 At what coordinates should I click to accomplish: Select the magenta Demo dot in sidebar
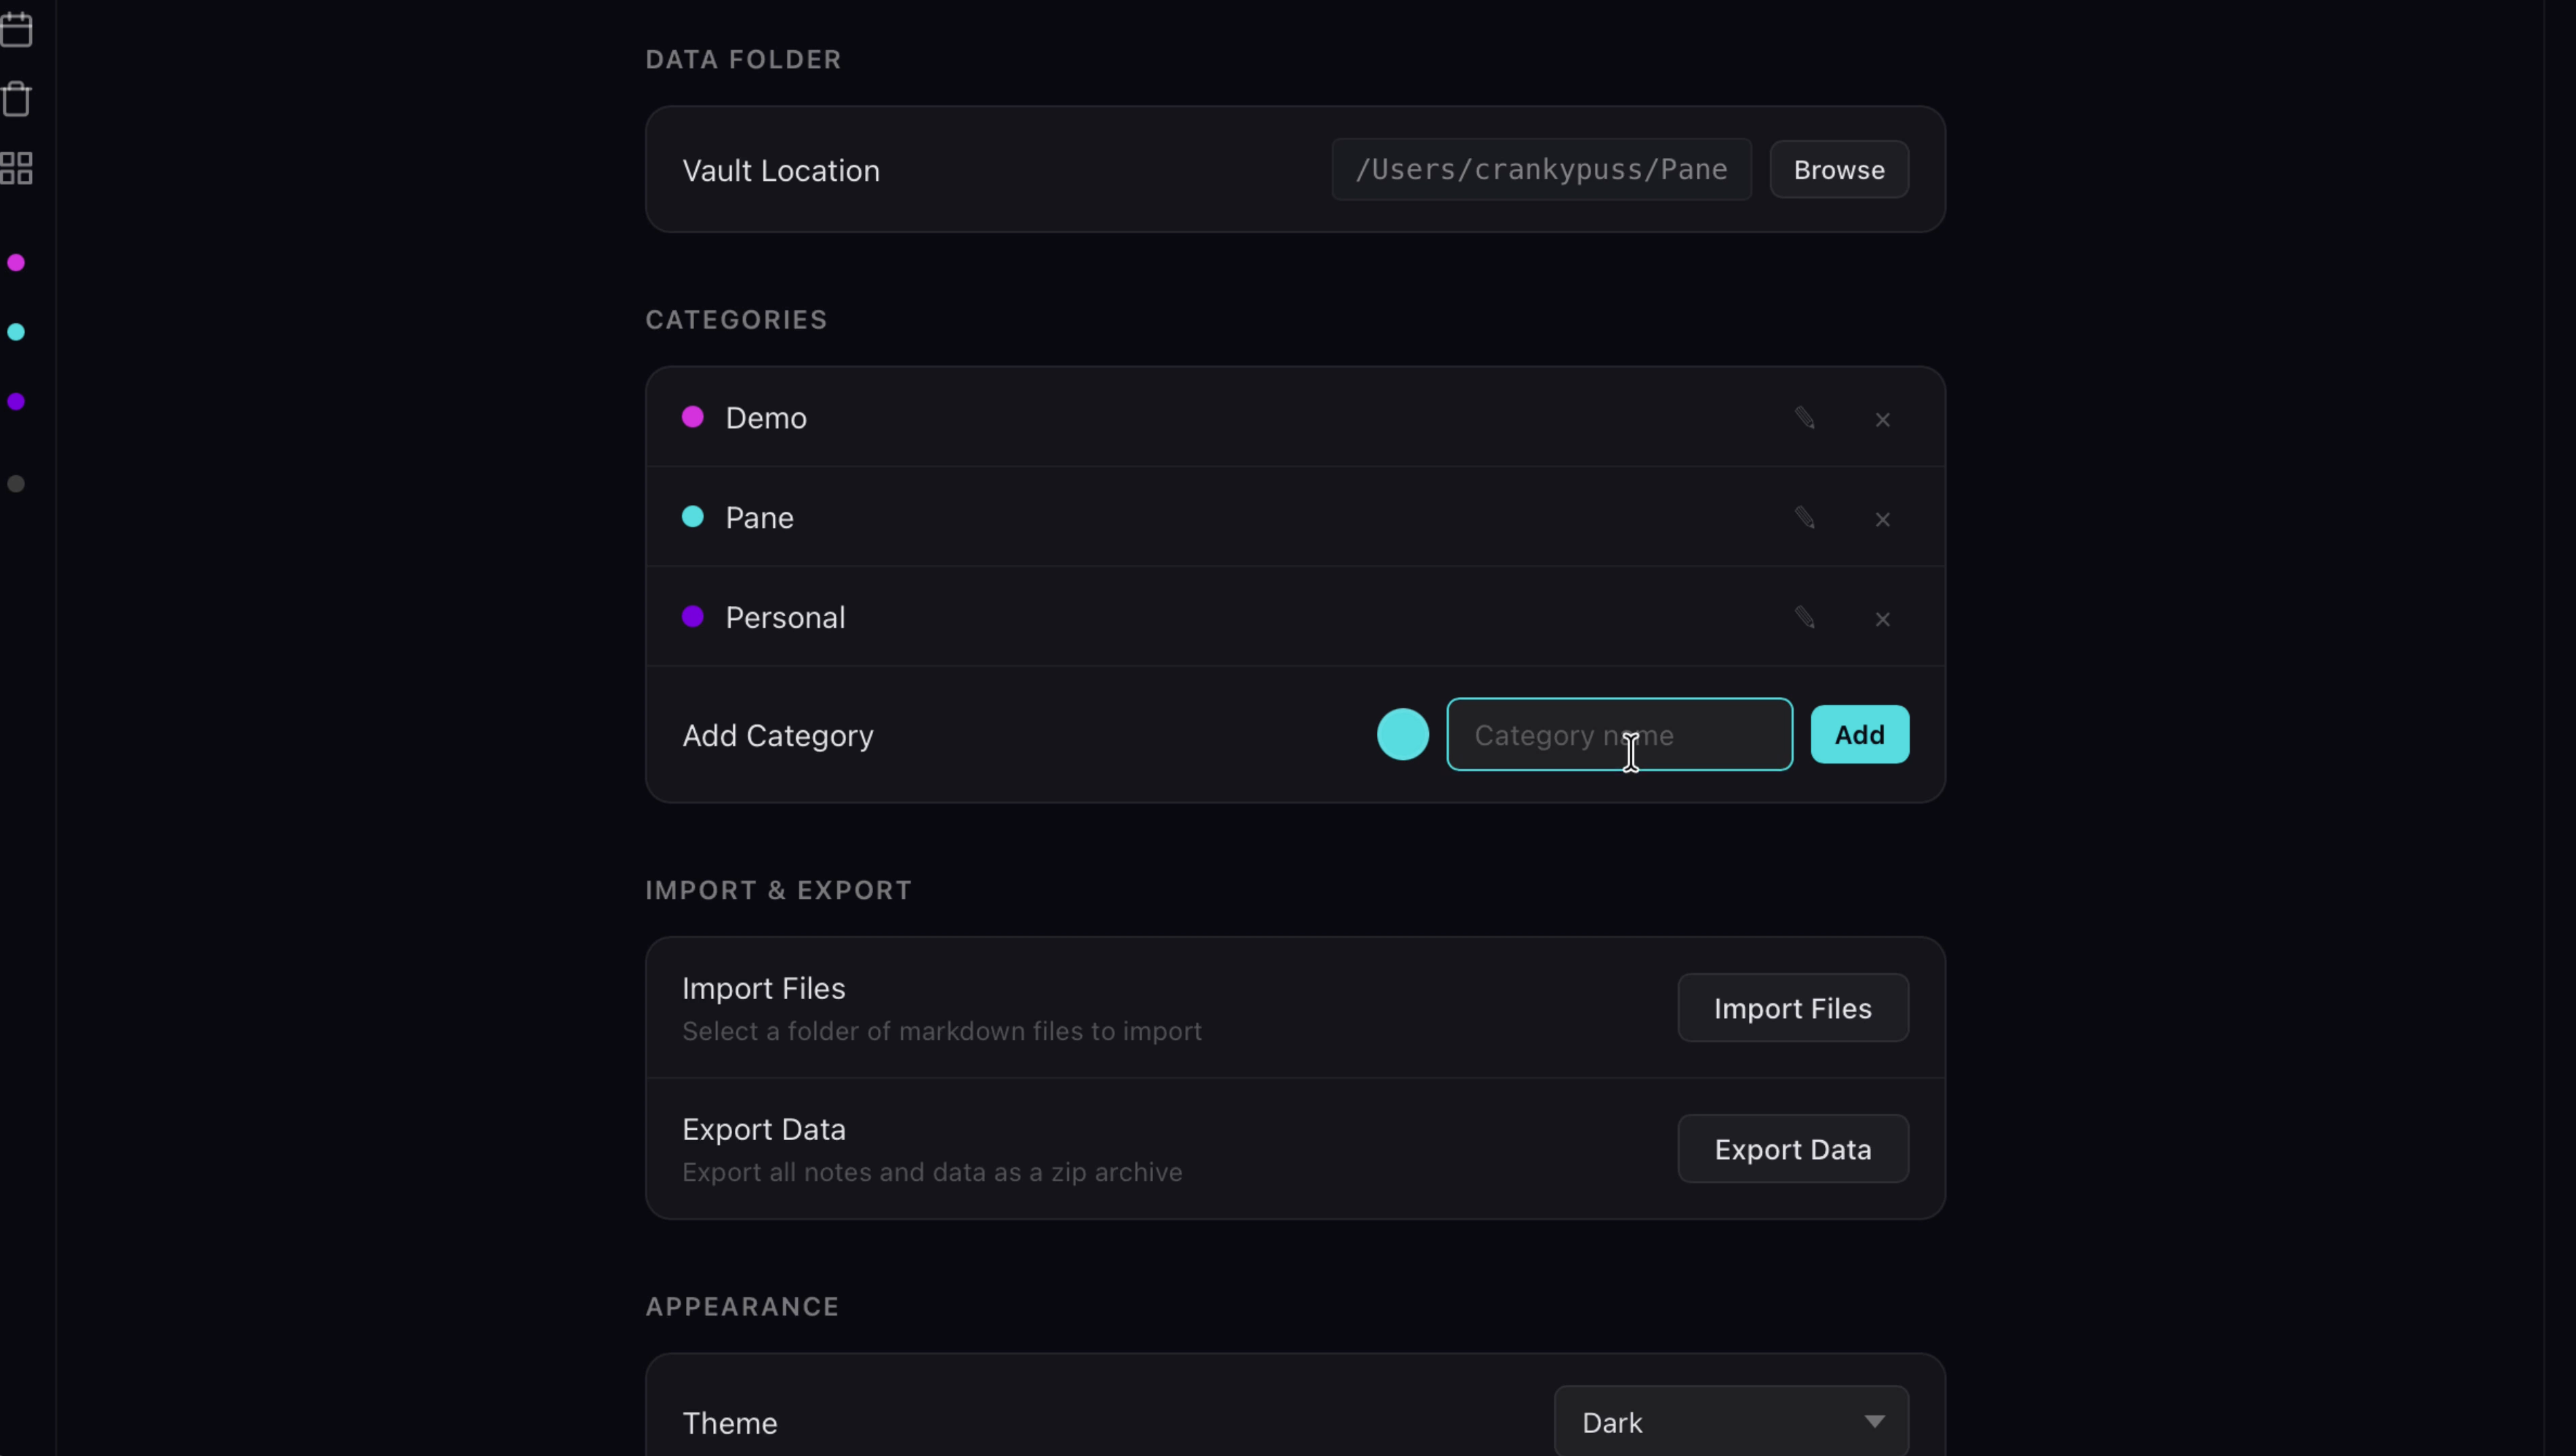pos(16,263)
